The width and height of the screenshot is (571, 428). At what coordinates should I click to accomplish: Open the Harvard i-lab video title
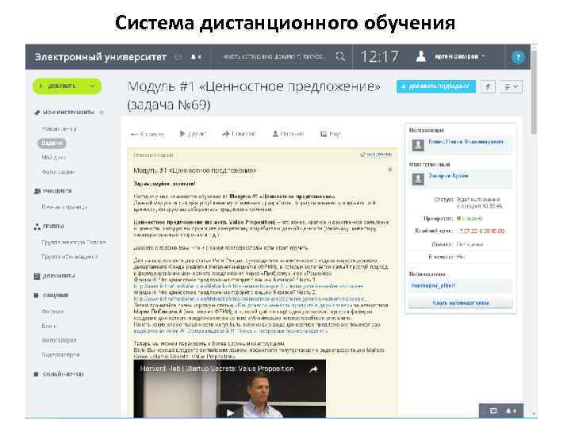click(217, 369)
